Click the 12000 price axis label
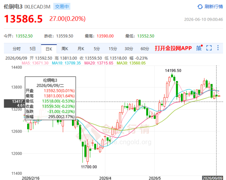 click(17, 153)
